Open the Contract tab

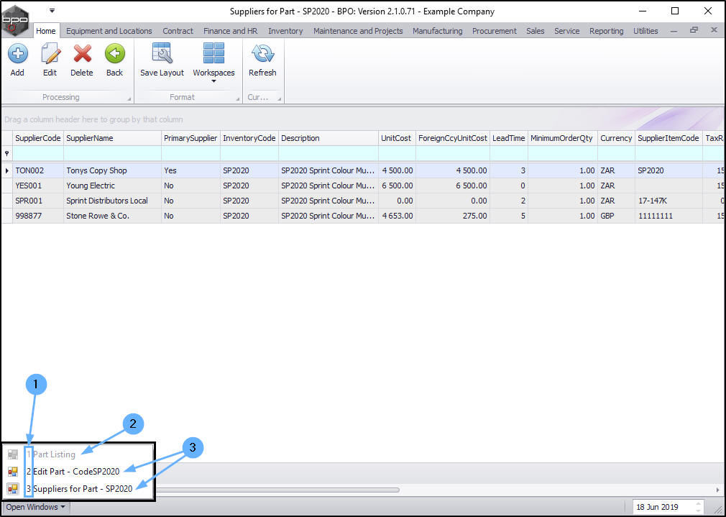[x=178, y=31]
